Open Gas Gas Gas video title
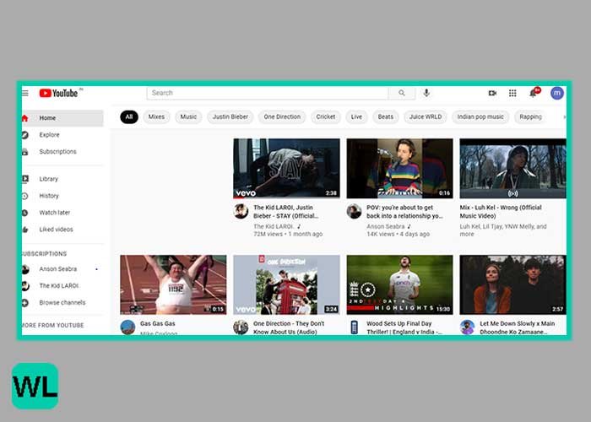This screenshot has height=422, width=591. [x=158, y=323]
